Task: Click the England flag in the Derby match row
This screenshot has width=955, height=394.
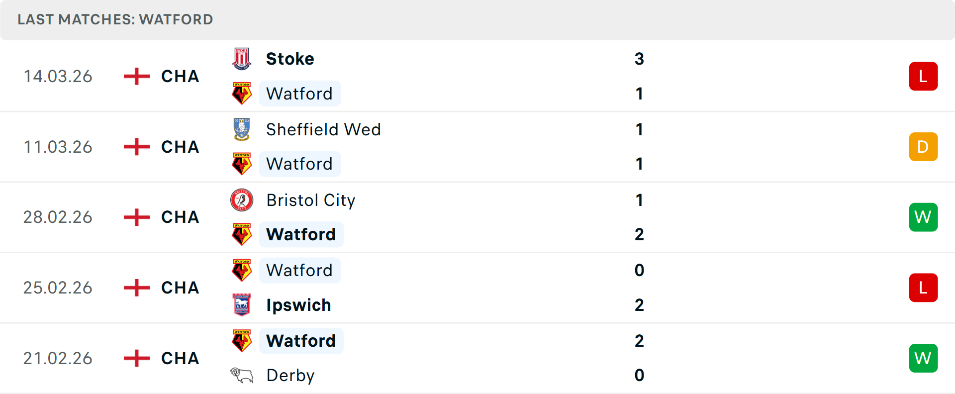Action: coord(136,358)
